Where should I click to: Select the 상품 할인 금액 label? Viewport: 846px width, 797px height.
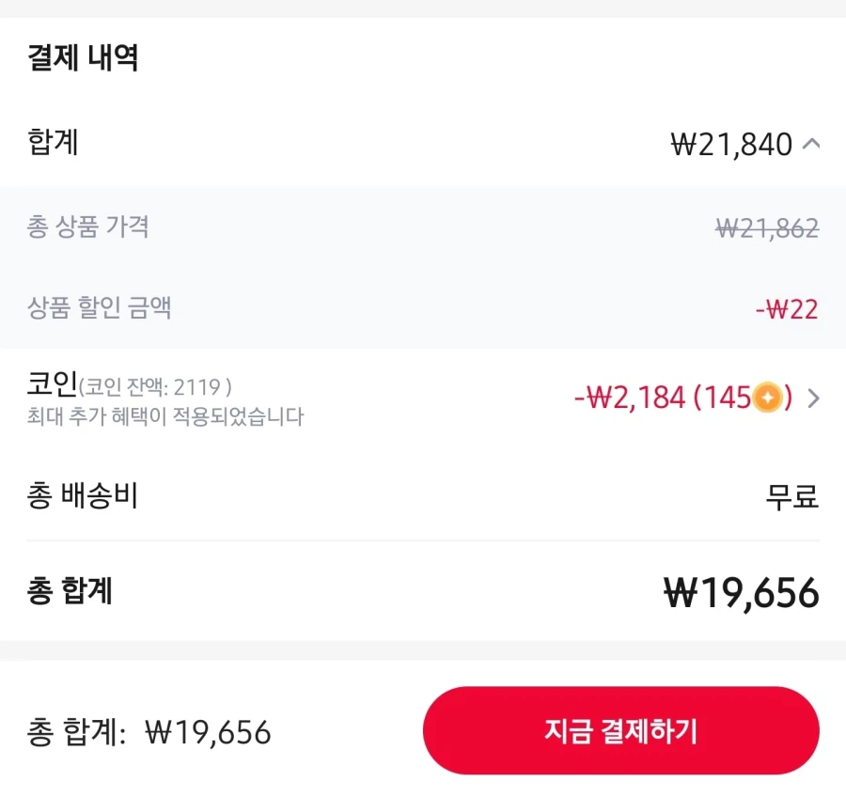tap(99, 307)
